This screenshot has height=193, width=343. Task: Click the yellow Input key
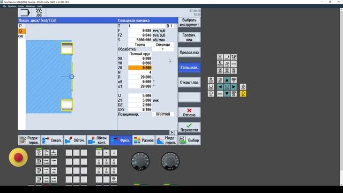(x=243, y=94)
